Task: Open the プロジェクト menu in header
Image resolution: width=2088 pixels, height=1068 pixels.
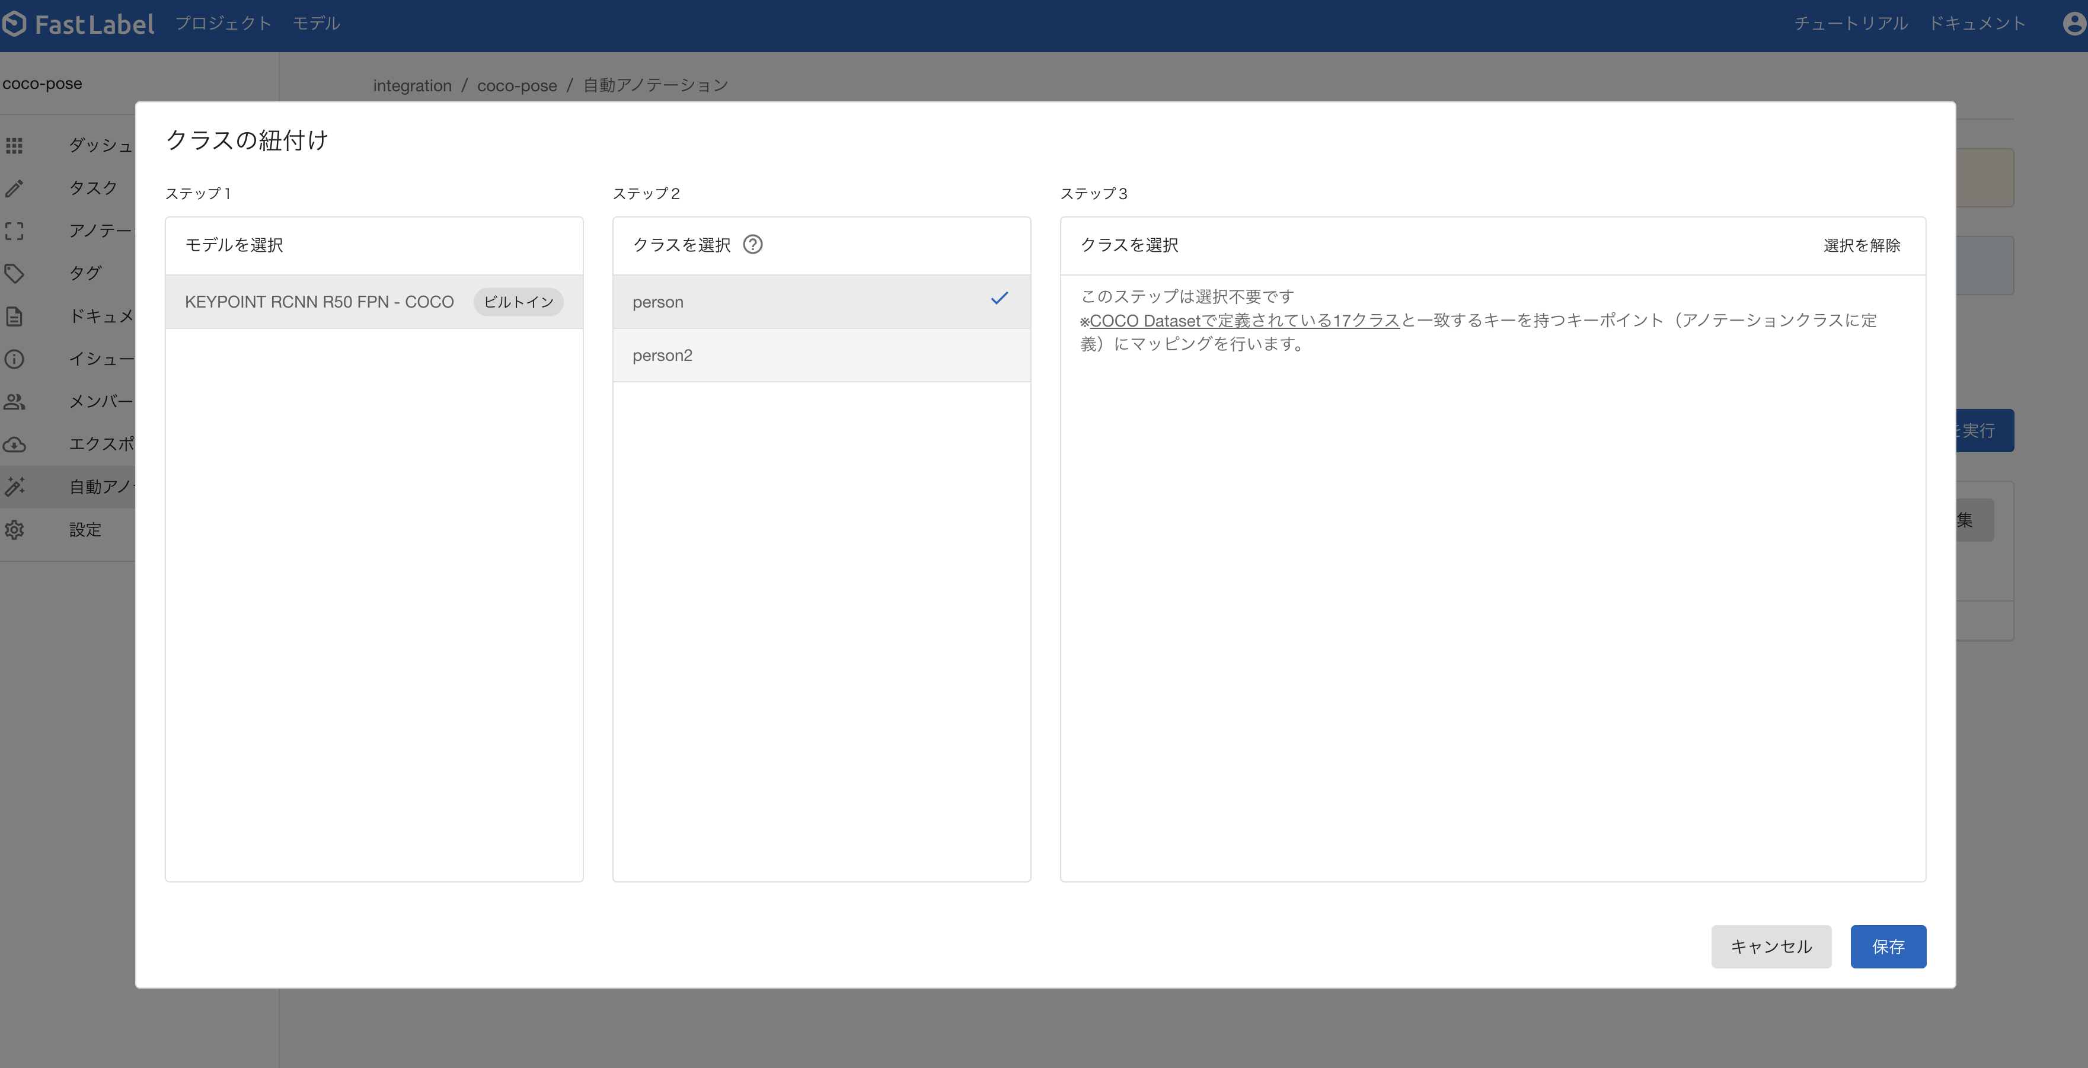Action: tap(223, 24)
